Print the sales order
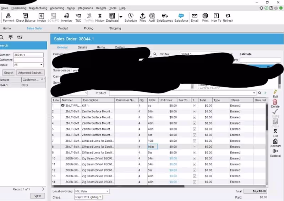This screenshot has width=284, height=201. [x=205, y=18]
